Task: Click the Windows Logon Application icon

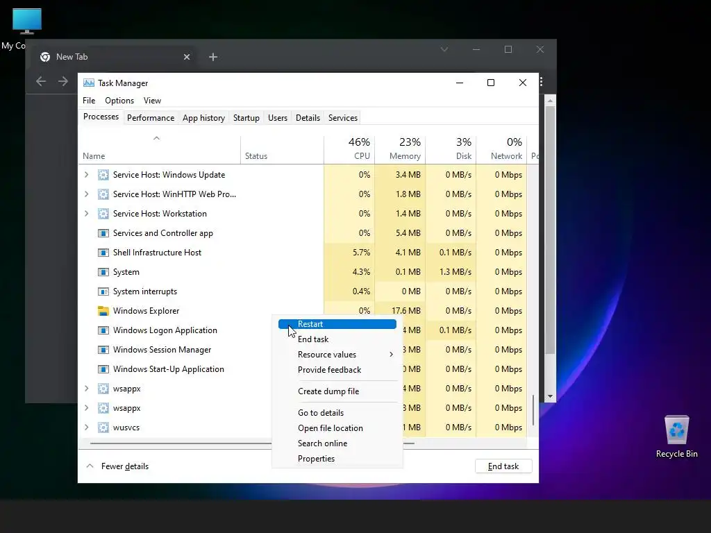Action: point(103,330)
